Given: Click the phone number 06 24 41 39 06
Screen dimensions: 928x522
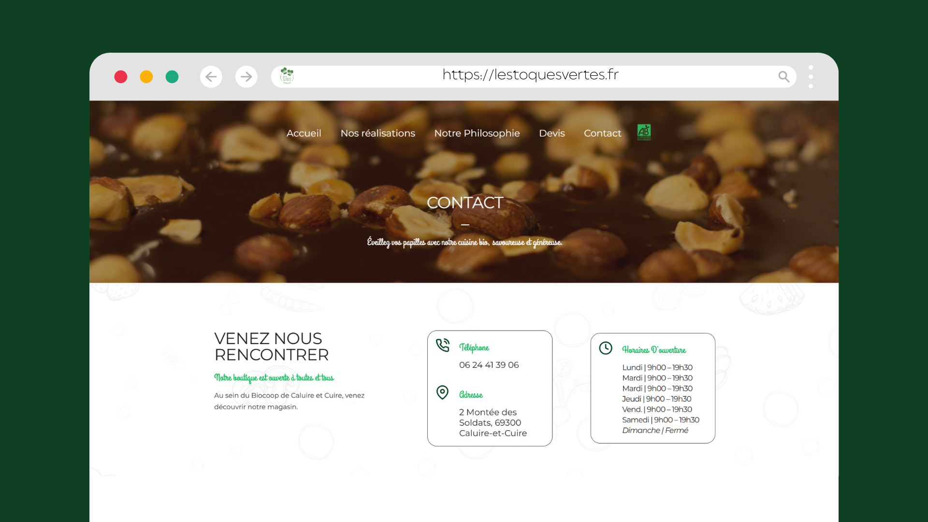Looking at the screenshot, I should (489, 365).
